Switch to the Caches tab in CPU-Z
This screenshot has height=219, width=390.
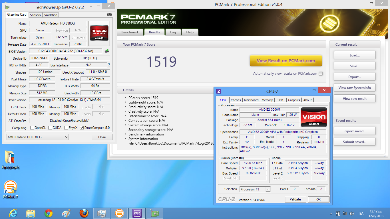(236, 100)
